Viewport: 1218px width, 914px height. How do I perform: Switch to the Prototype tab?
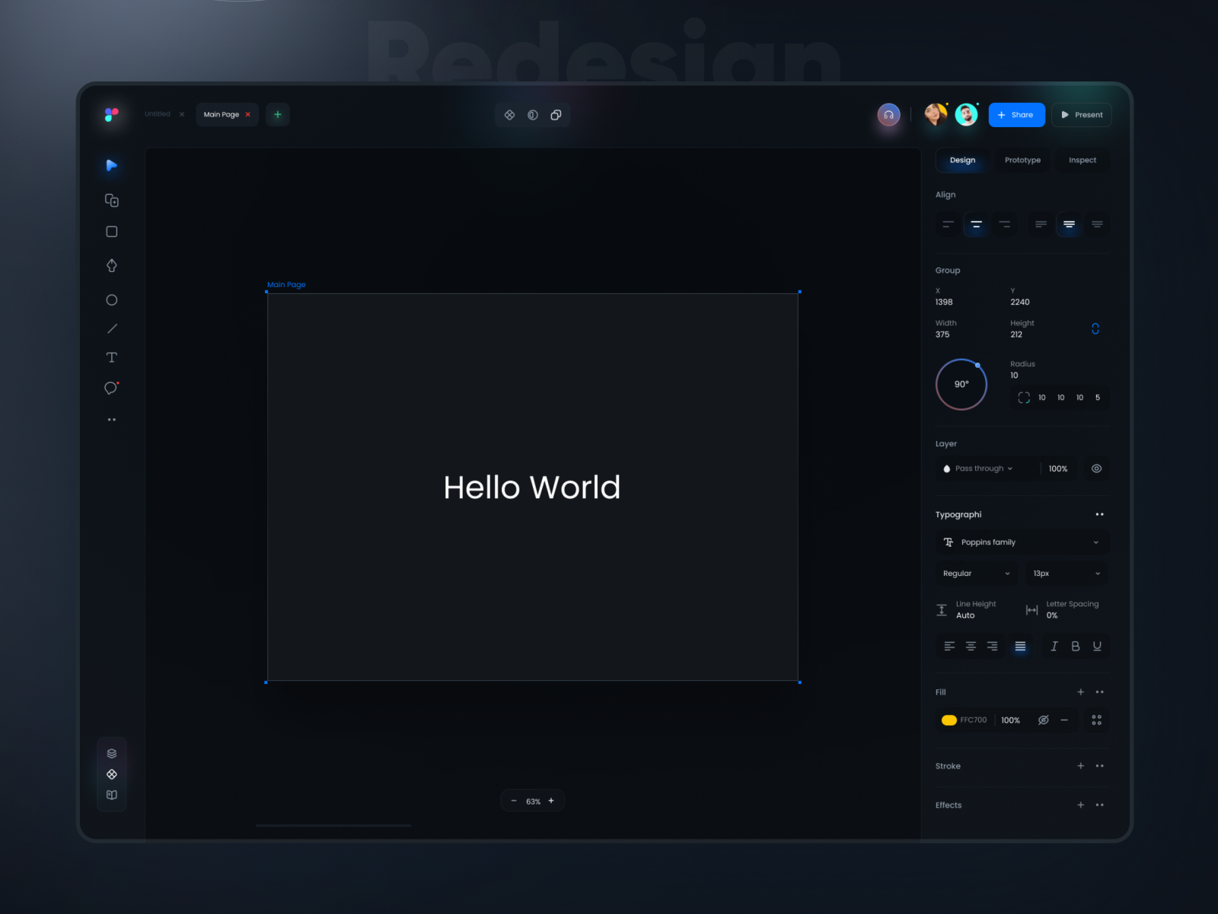pyautogui.click(x=1022, y=160)
